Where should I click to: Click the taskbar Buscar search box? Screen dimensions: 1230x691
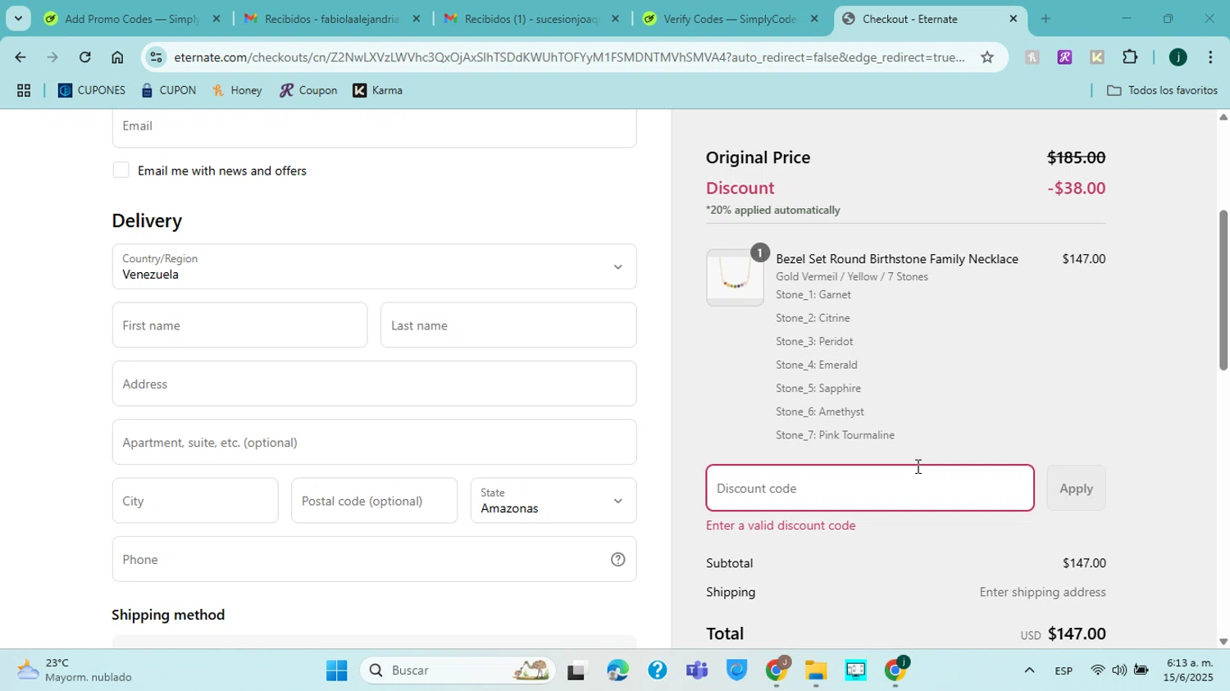459,671
